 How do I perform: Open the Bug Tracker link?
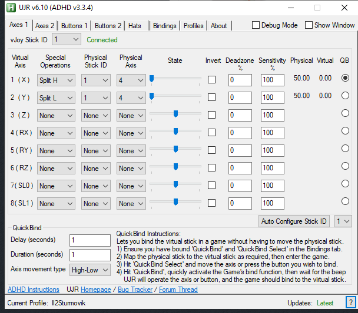135,290
